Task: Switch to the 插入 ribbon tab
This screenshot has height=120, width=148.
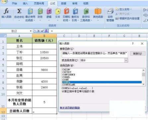Action: 25,4
